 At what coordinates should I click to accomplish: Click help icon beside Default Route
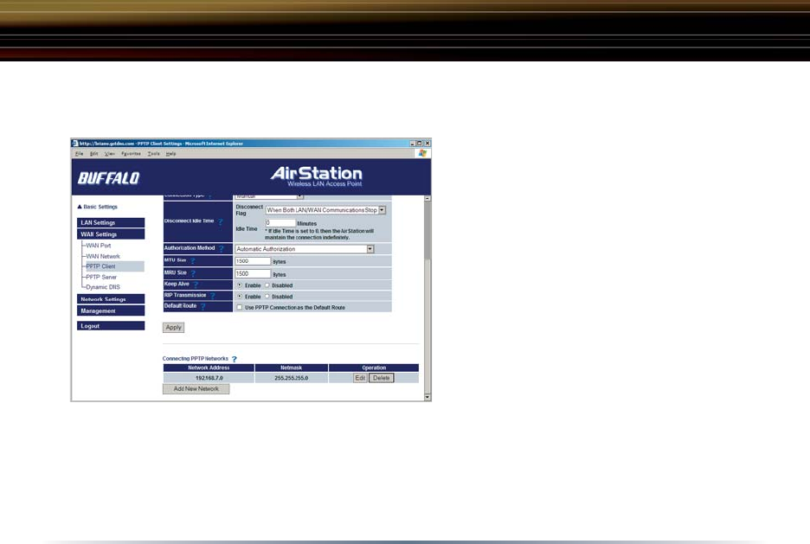click(203, 306)
